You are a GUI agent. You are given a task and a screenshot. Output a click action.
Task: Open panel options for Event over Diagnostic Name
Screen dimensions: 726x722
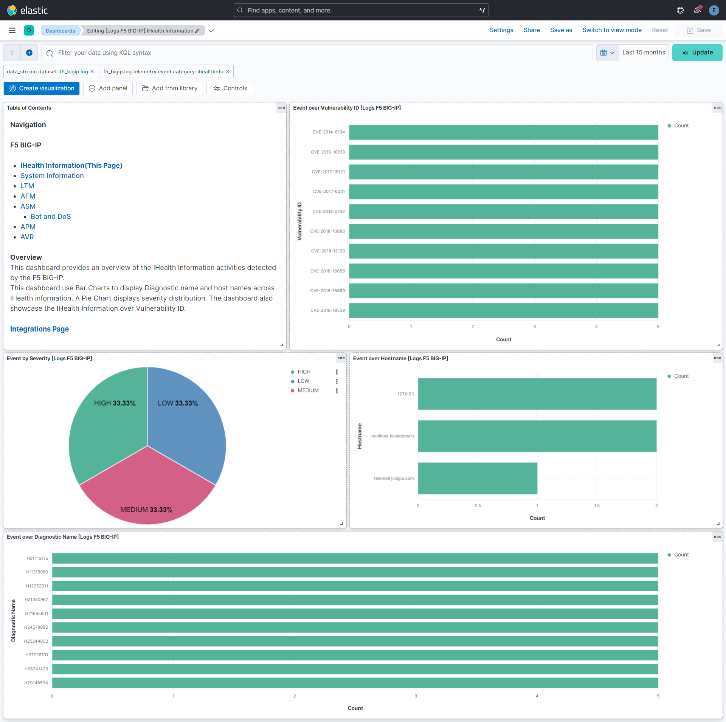pos(717,536)
